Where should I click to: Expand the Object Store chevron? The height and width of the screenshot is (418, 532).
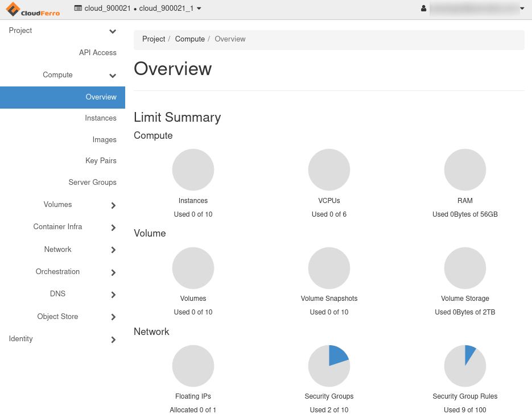(113, 317)
